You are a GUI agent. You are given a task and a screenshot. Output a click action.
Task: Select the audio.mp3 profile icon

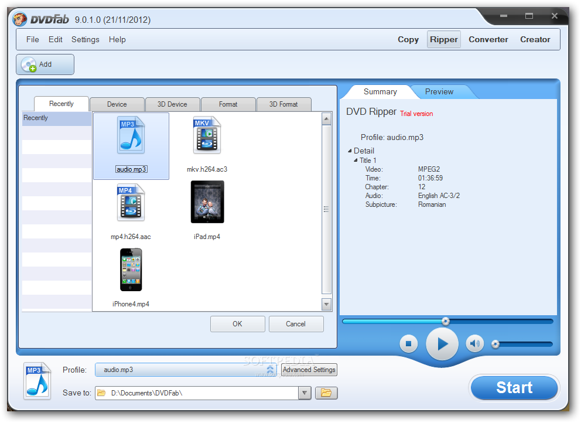pos(131,135)
